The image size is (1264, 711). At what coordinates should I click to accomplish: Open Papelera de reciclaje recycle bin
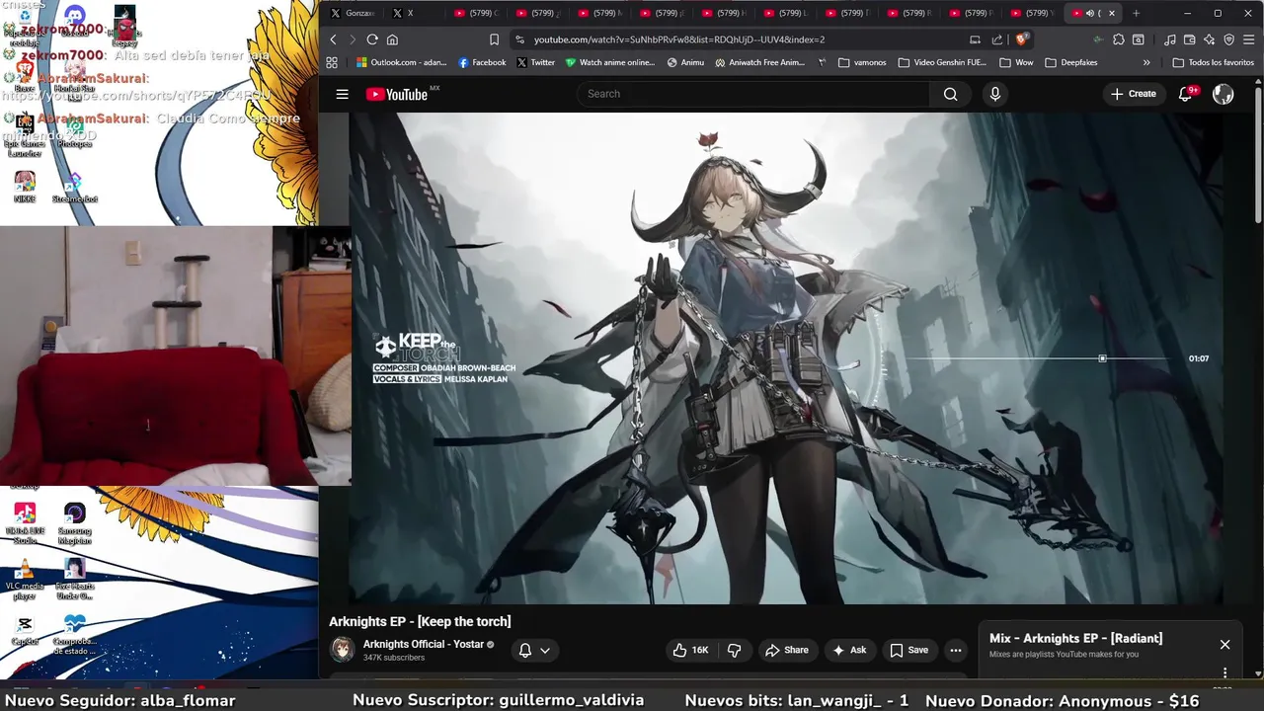25,28
